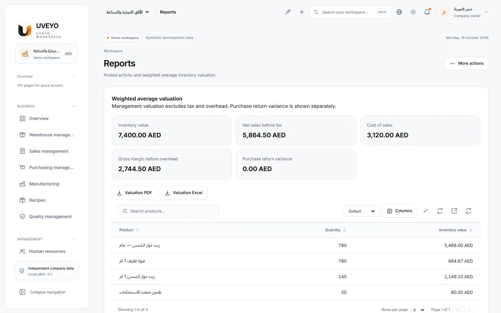Collapse the Favorites section chevron
Viewport: 501px width, 313px height.
click(x=74, y=76)
